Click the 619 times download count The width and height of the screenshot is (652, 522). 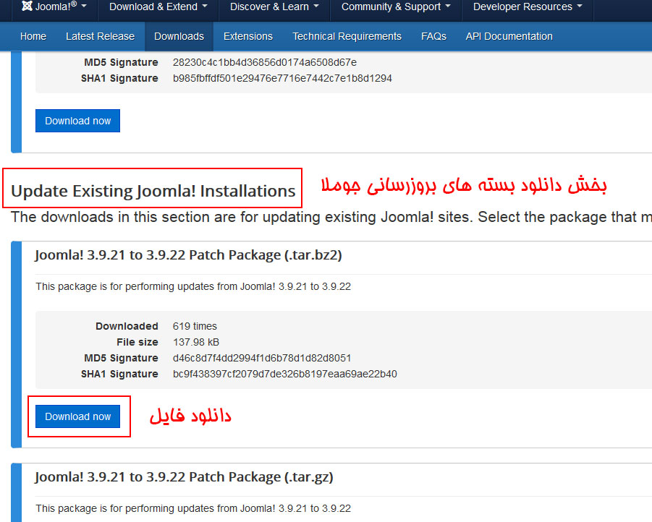[x=195, y=326]
